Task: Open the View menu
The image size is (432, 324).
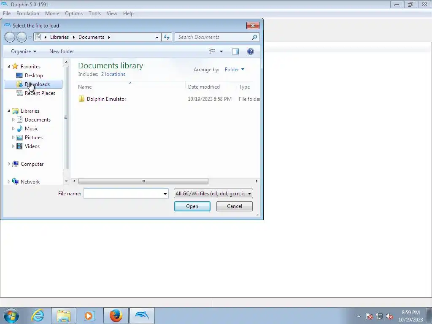Action: point(112,13)
